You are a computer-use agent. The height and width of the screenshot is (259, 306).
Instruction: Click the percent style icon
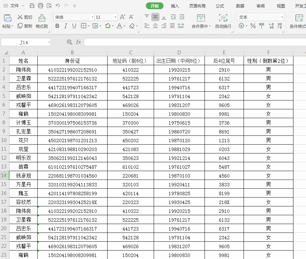[x=253, y=26]
